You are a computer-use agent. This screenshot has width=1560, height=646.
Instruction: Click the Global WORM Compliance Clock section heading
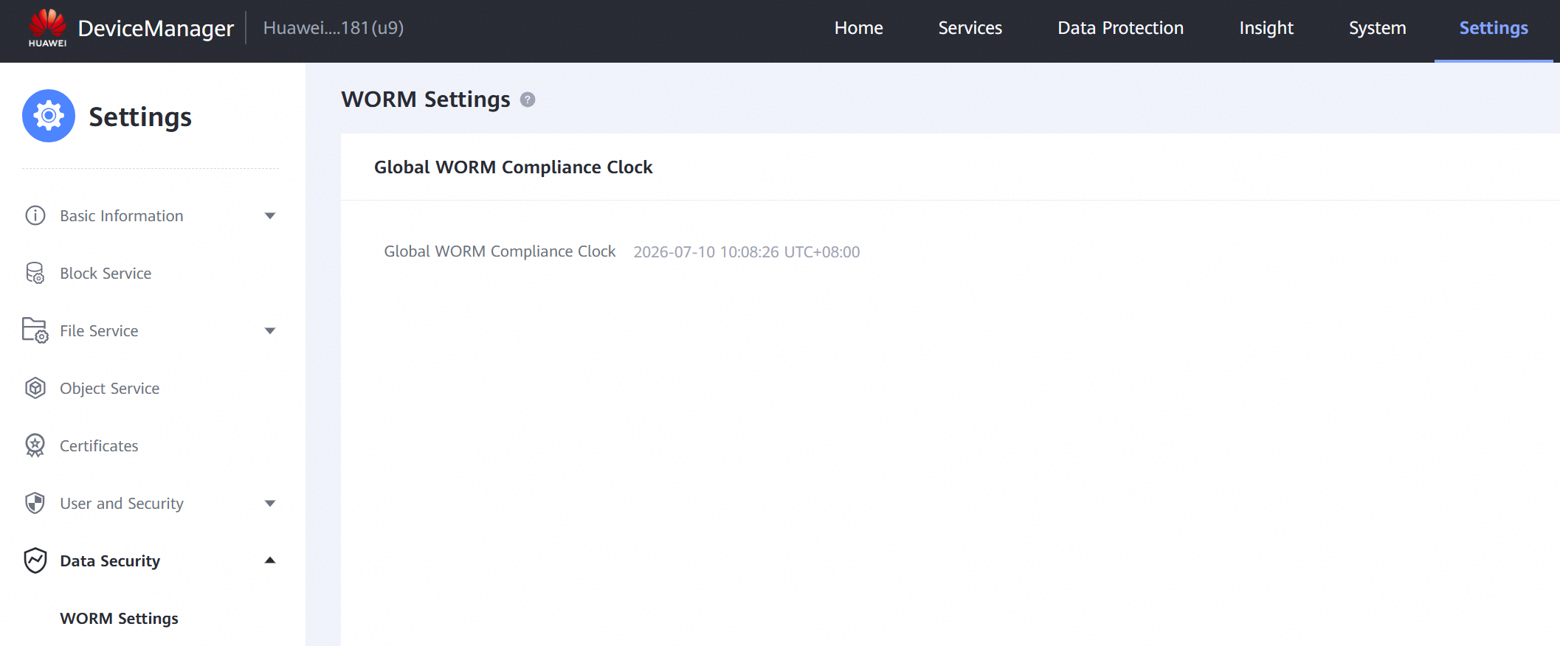[514, 167]
